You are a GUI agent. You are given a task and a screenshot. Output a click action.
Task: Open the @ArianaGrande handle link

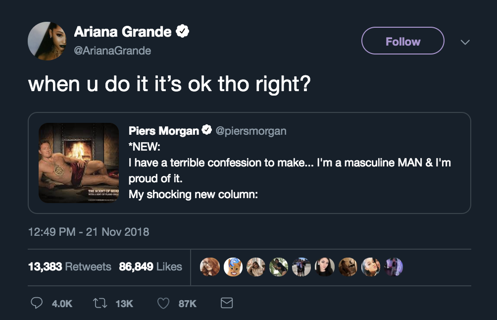[x=112, y=51]
